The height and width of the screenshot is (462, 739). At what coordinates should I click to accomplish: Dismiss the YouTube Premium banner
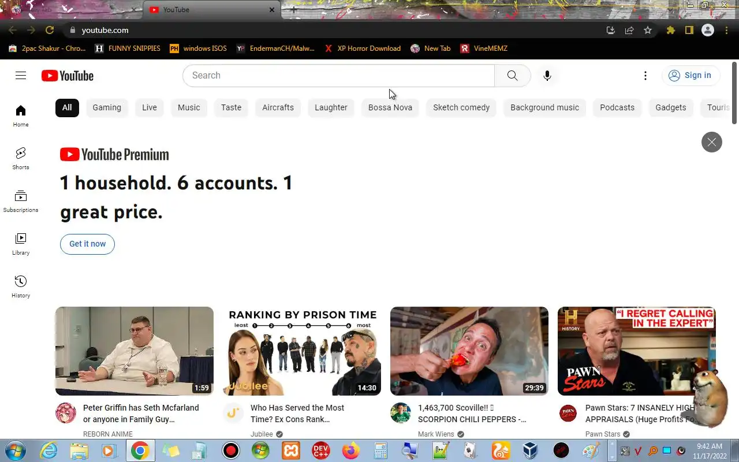(x=712, y=142)
